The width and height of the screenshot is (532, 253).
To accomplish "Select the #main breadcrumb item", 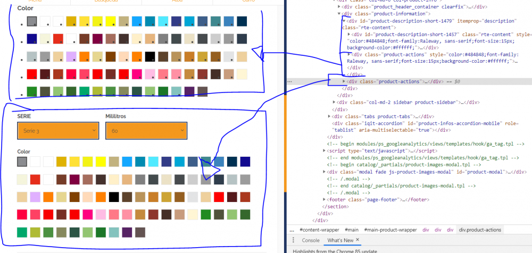I will coord(352,230).
